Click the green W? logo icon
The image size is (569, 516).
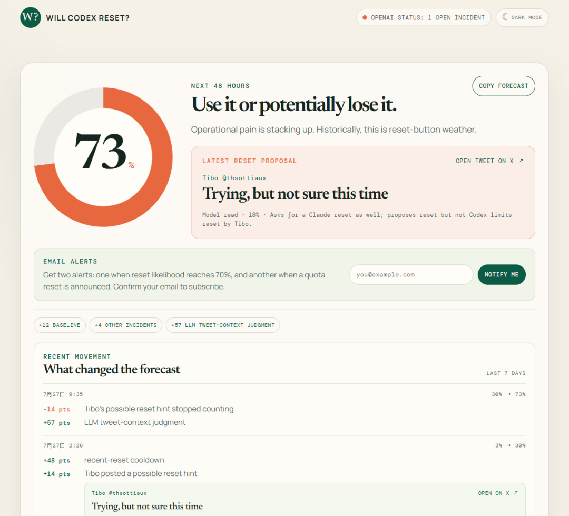point(31,17)
